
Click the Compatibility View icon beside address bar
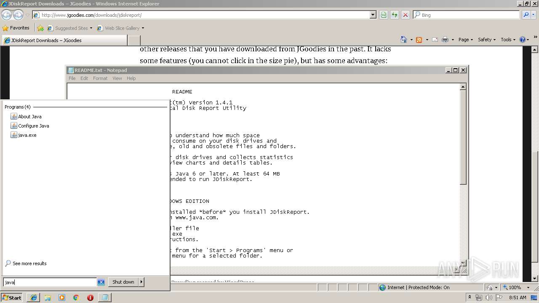(x=384, y=15)
